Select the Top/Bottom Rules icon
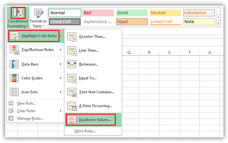Image resolution: width=228 pixels, height=143 pixels. click(14, 50)
